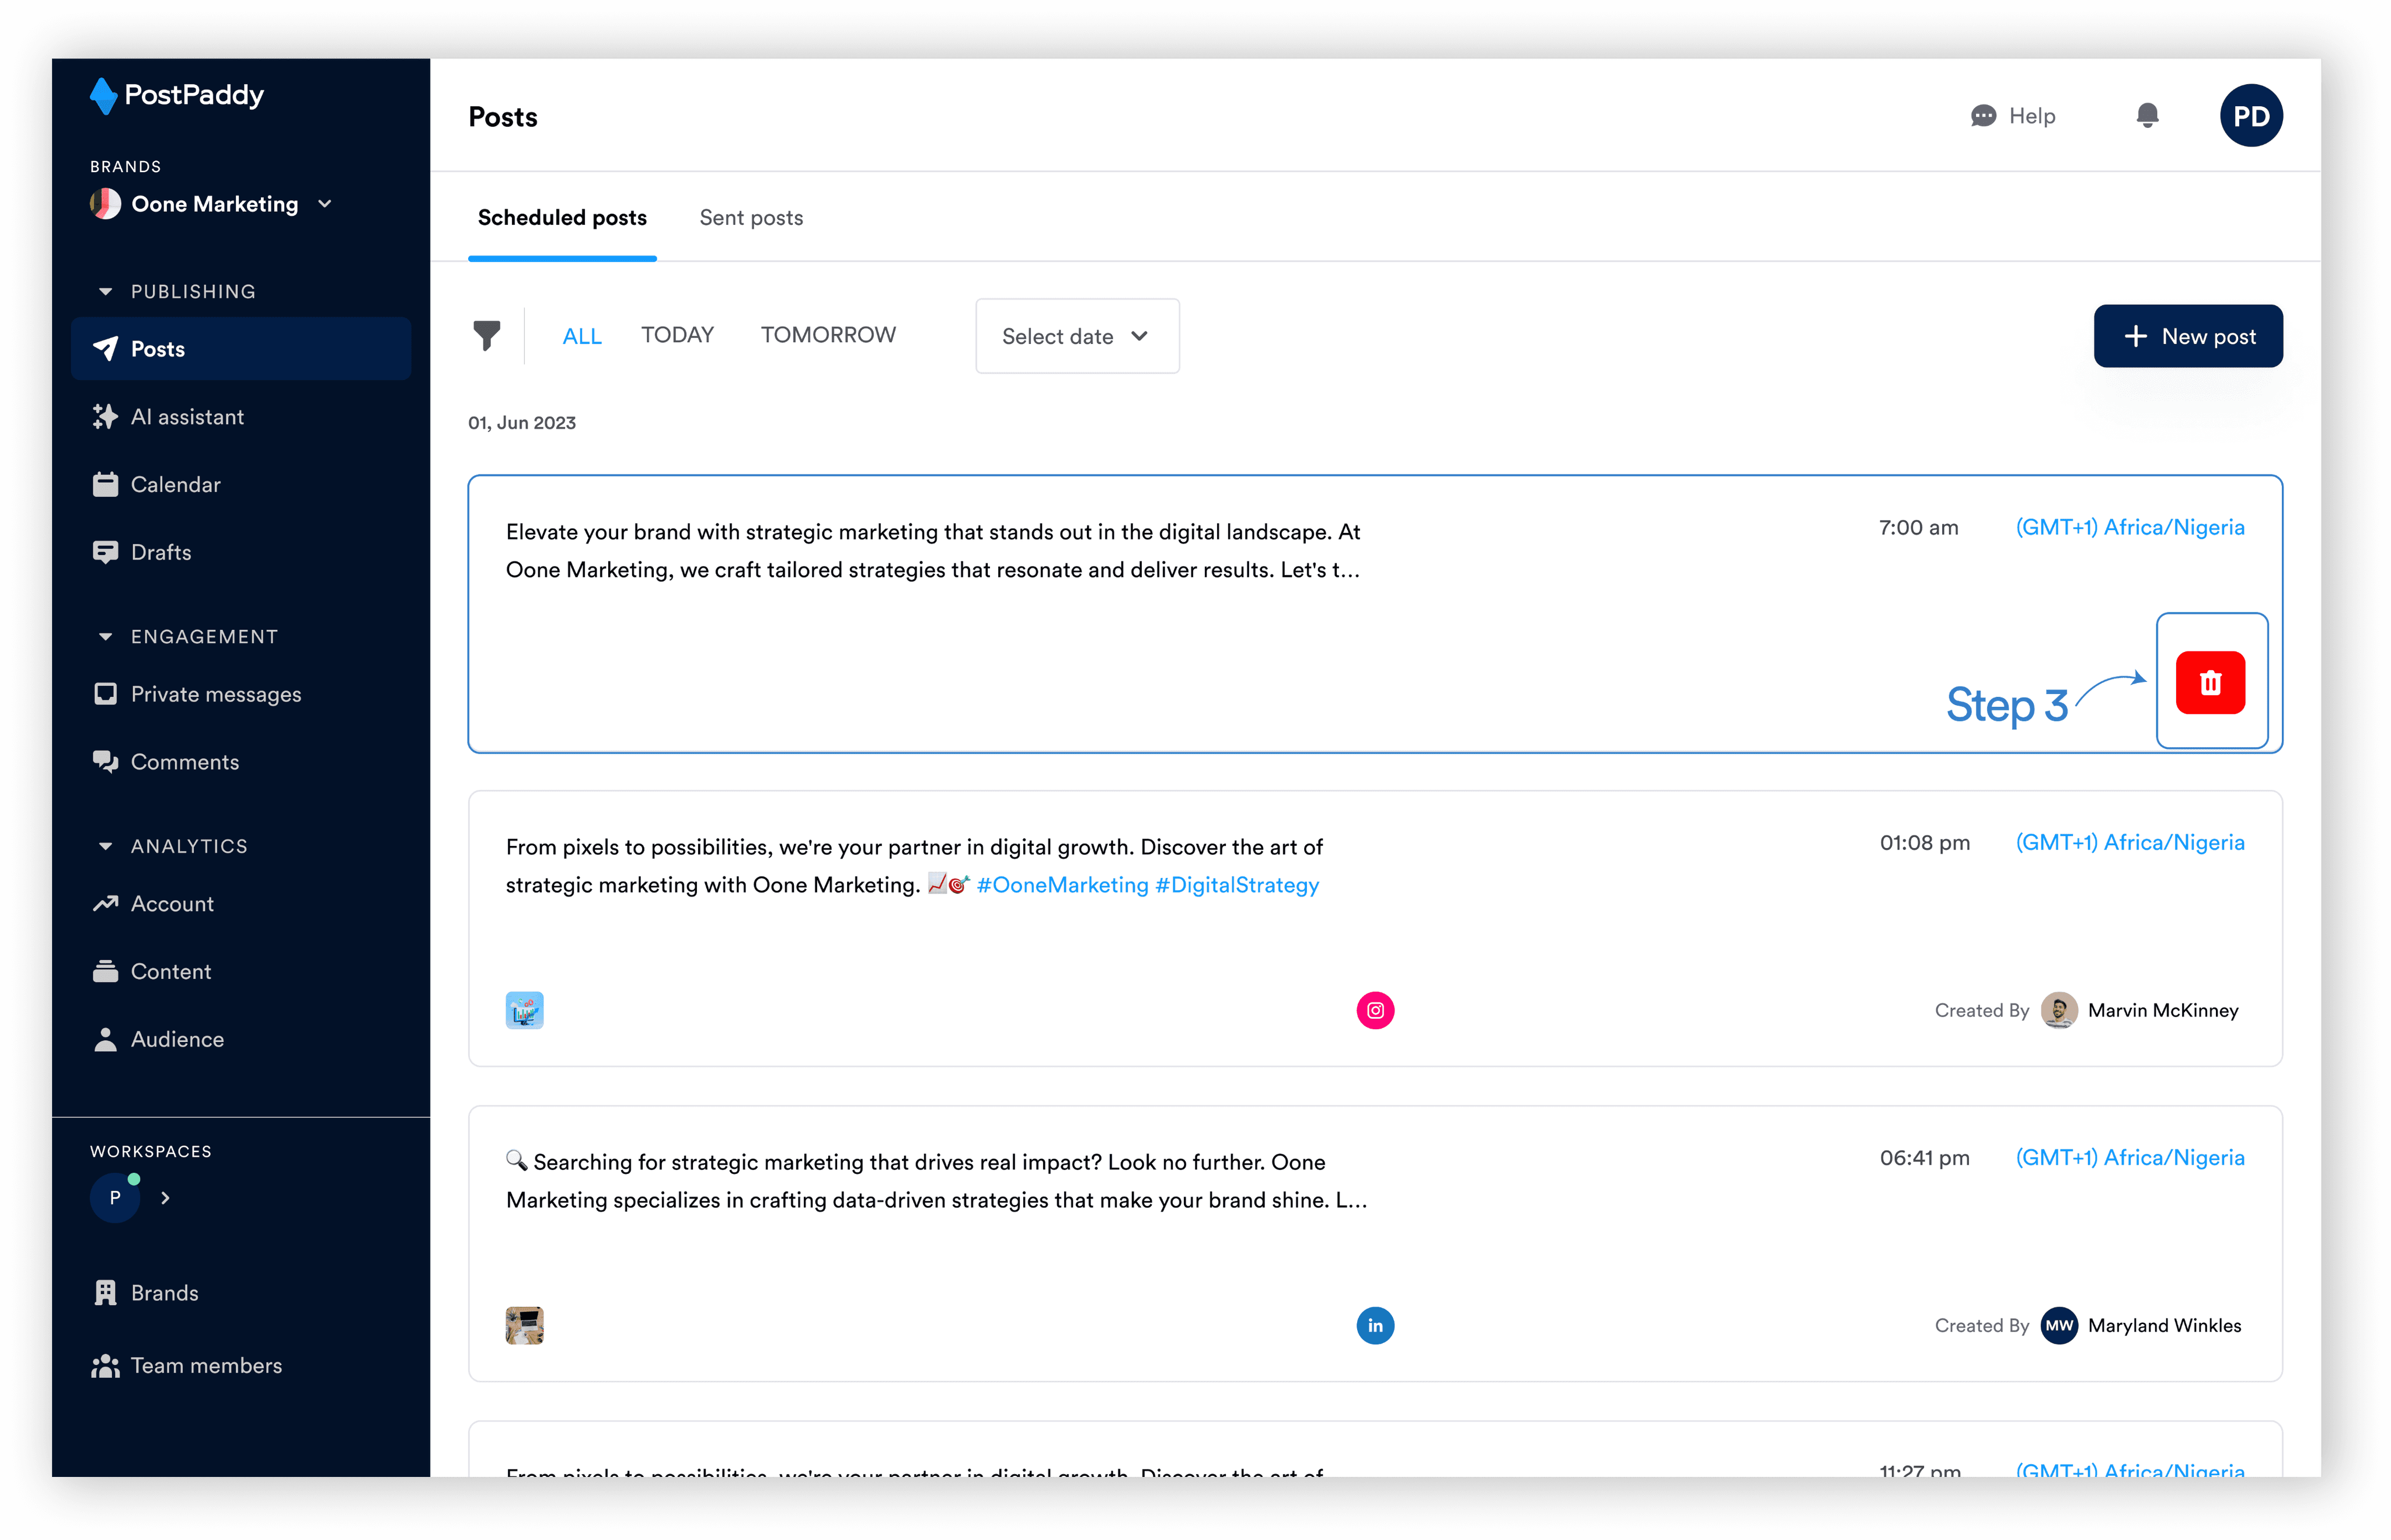Switch to the Sent posts tab
The height and width of the screenshot is (1540, 2391).
[x=751, y=218]
